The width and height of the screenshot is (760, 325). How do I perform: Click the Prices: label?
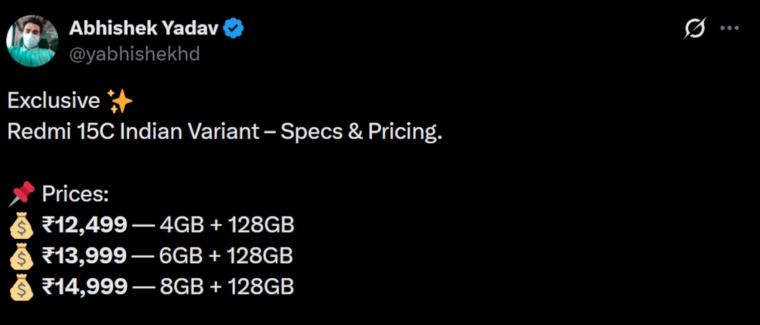point(75,194)
